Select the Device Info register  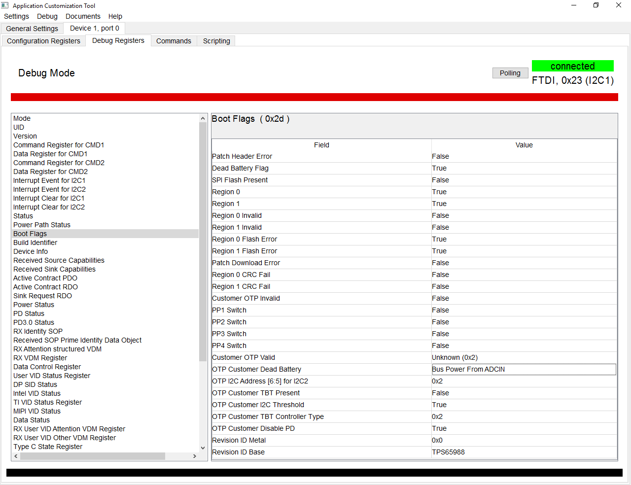pyautogui.click(x=31, y=251)
